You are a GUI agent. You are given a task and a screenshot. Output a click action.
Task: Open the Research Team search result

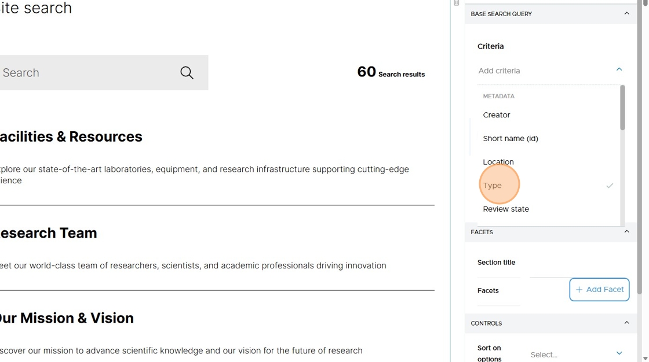coord(49,233)
